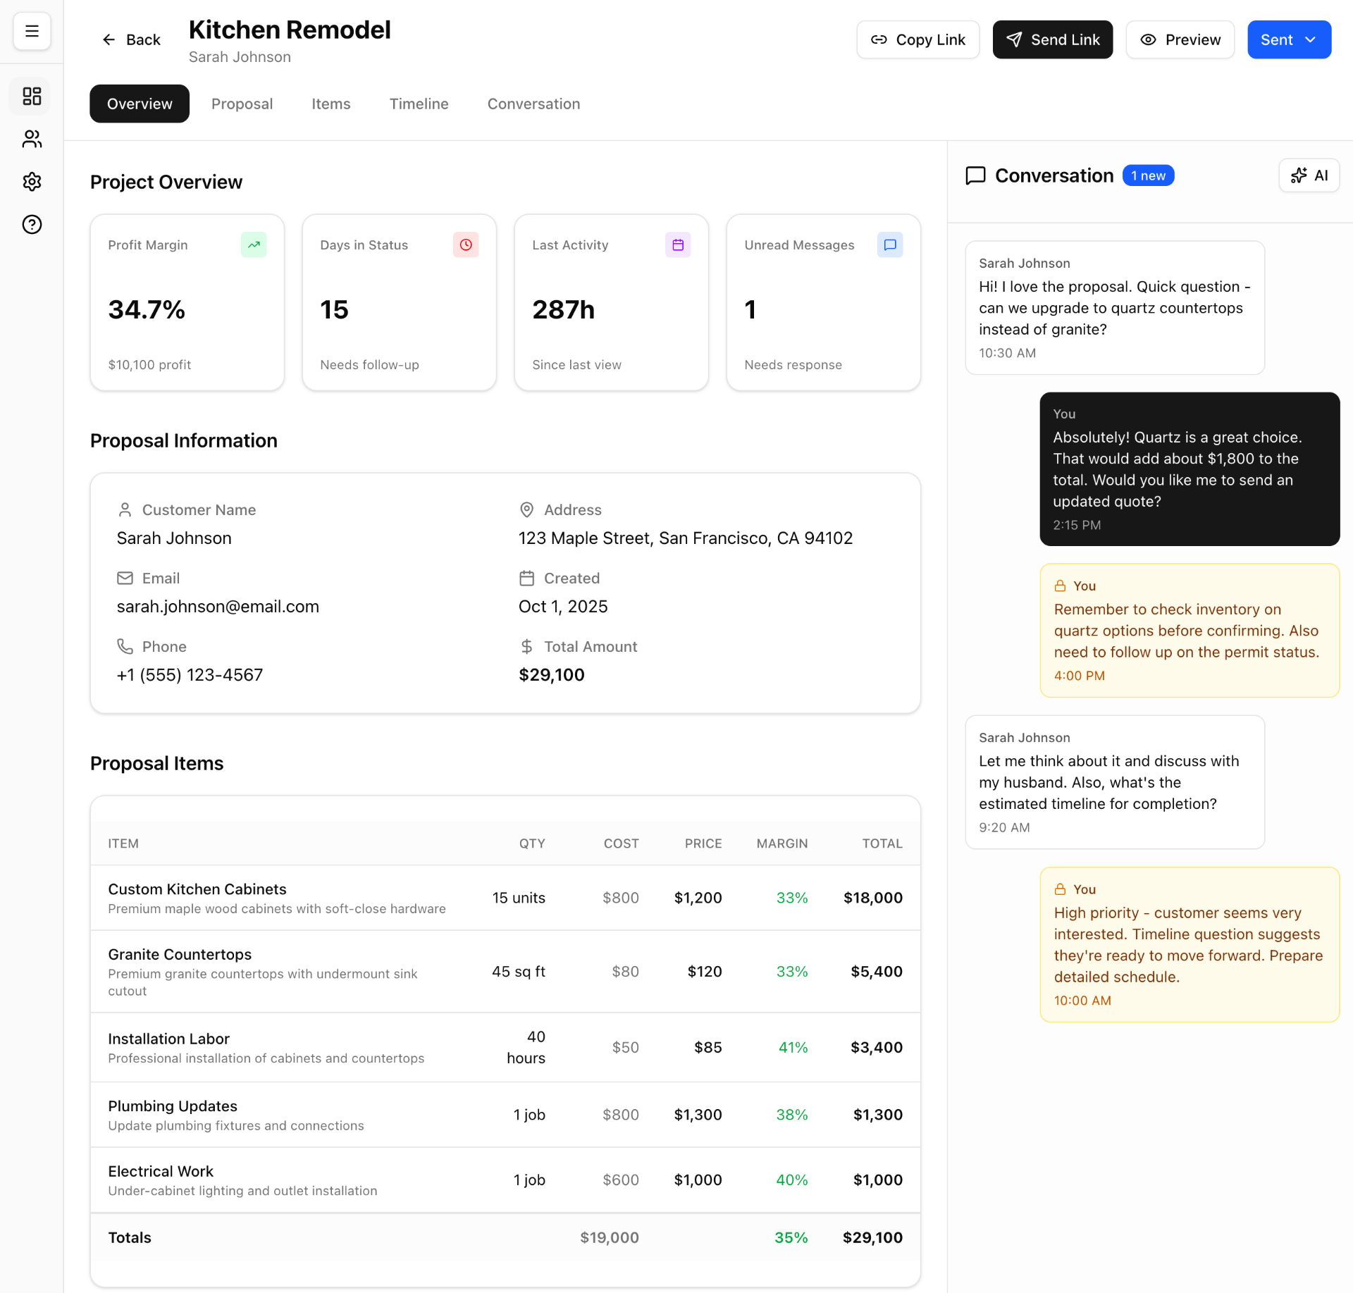The width and height of the screenshot is (1353, 1293).
Task: Click the hamburger menu icon
Action: pyautogui.click(x=32, y=31)
